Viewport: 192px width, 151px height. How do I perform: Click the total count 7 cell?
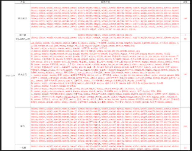(185, 35)
